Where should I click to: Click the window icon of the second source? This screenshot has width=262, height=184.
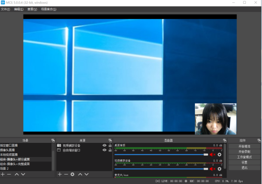[59, 150]
